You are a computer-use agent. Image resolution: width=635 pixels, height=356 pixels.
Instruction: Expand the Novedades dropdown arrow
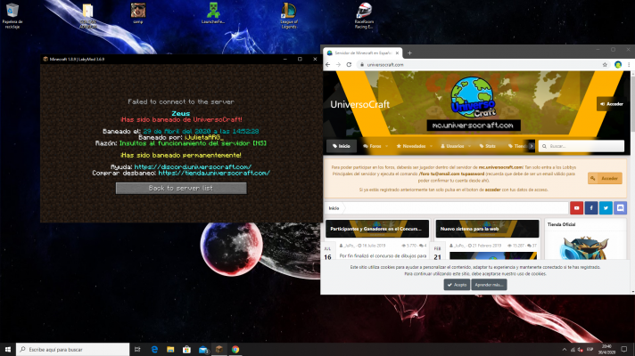431,146
